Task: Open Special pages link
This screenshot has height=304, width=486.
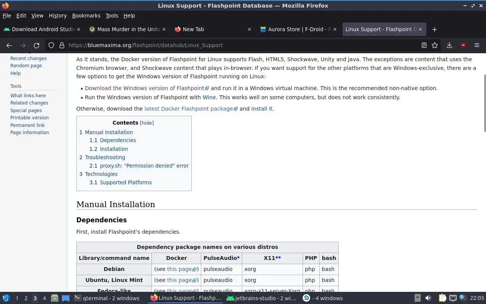Action: [x=26, y=111]
